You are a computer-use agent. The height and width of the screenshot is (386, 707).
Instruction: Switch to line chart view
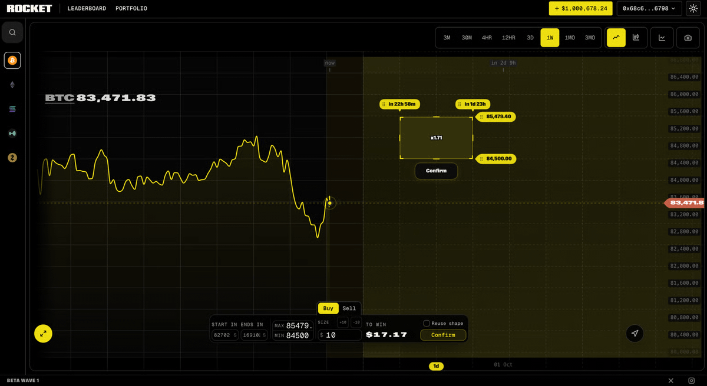tap(616, 38)
